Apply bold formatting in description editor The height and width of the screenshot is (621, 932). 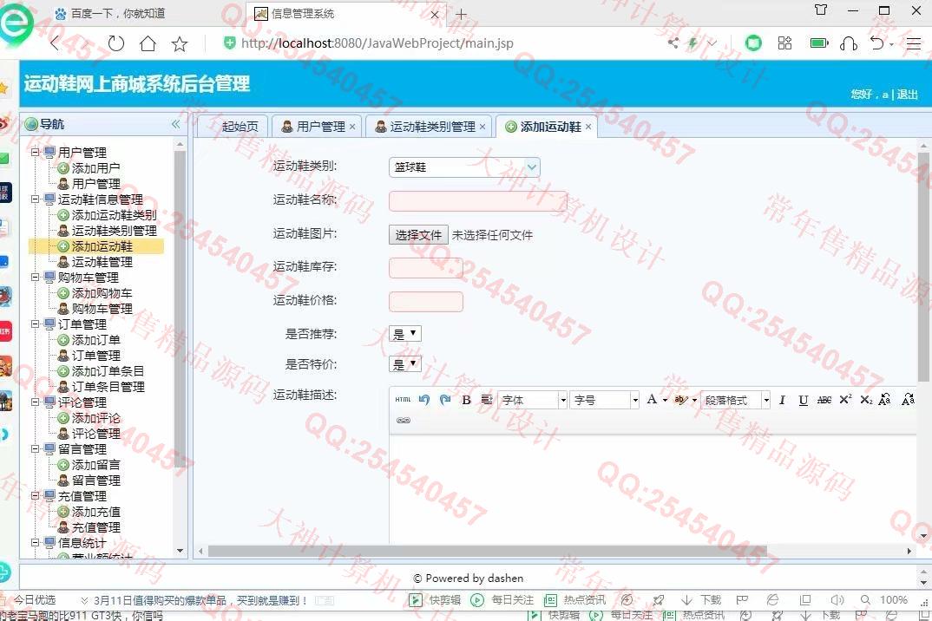click(466, 400)
